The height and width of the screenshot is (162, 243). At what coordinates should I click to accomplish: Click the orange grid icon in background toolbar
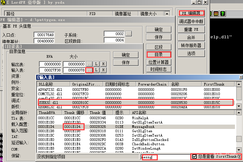(216, 14)
